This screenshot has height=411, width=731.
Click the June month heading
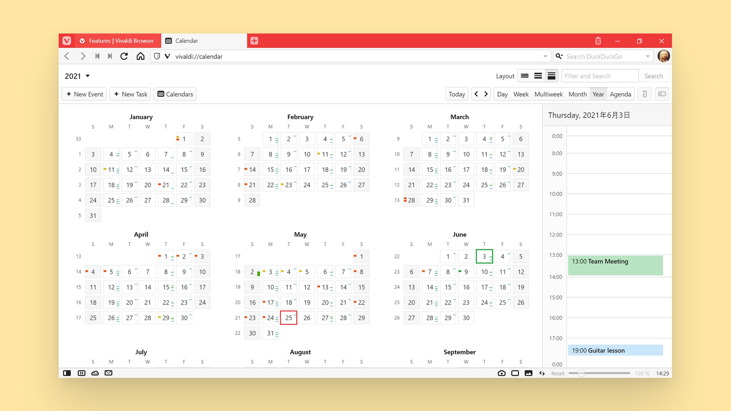[460, 234]
